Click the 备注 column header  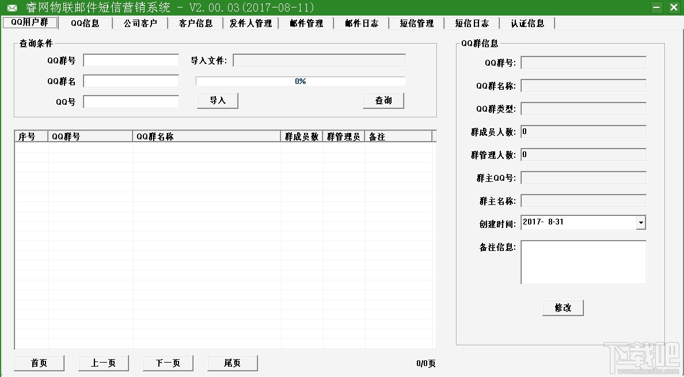click(398, 136)
